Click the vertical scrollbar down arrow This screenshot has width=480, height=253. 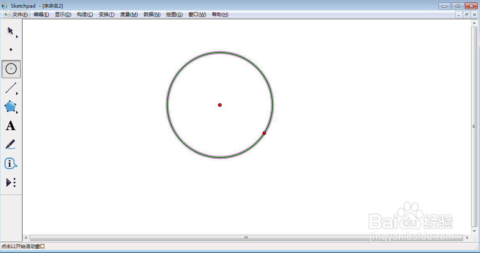pos(474,231)
